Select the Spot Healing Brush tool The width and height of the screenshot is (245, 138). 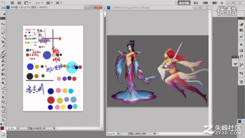3,52
